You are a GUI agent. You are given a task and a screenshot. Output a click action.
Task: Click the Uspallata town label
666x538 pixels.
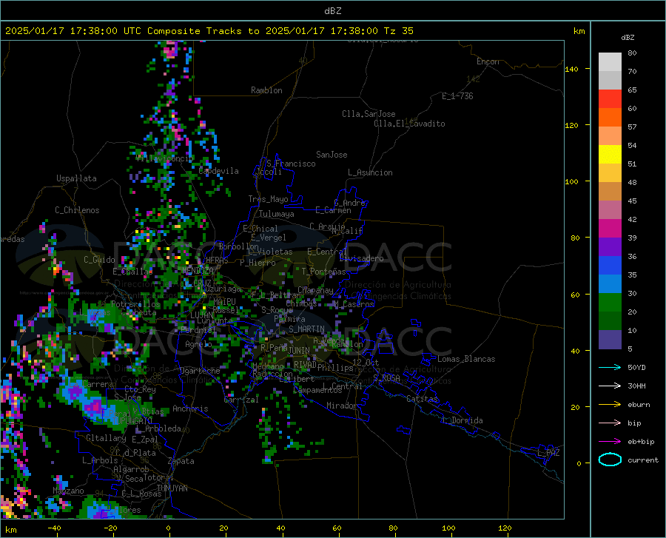(x=76, y=178)
